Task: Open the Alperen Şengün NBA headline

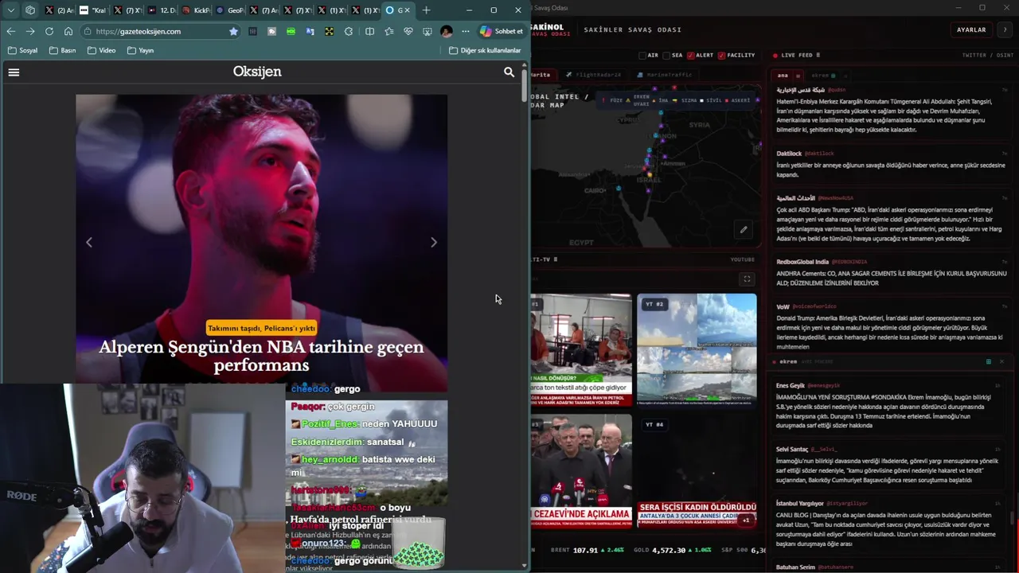Action: [261, 356]
